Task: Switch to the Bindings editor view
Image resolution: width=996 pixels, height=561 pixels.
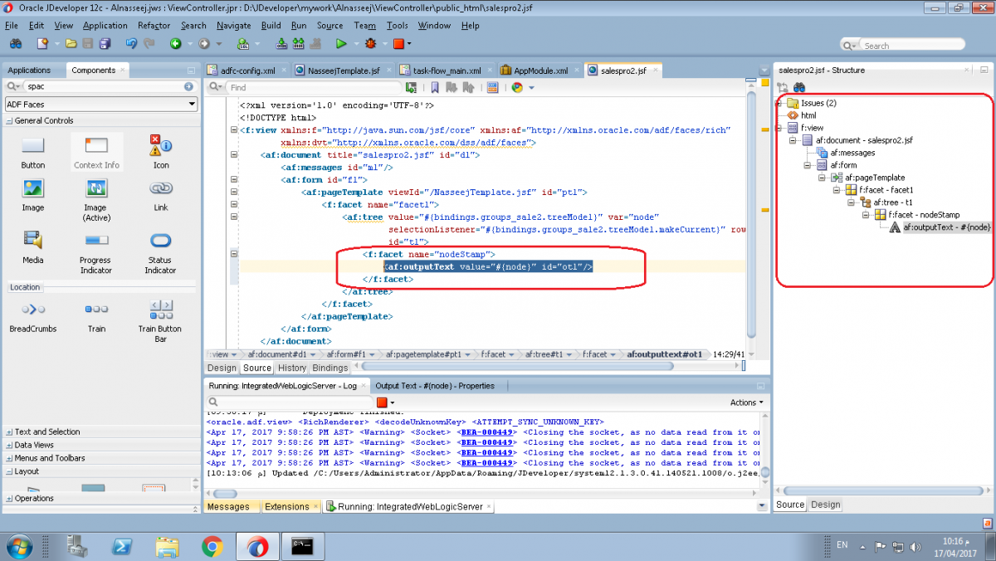Action: click(330, 368)
